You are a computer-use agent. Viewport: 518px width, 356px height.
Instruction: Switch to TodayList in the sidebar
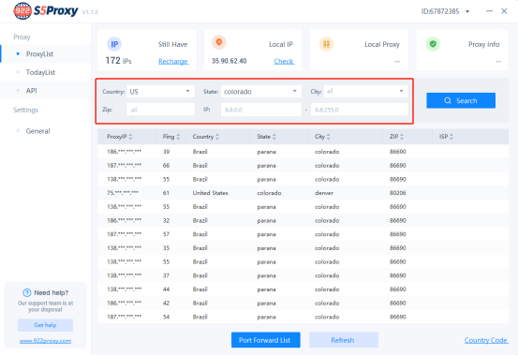pos(40,72)
